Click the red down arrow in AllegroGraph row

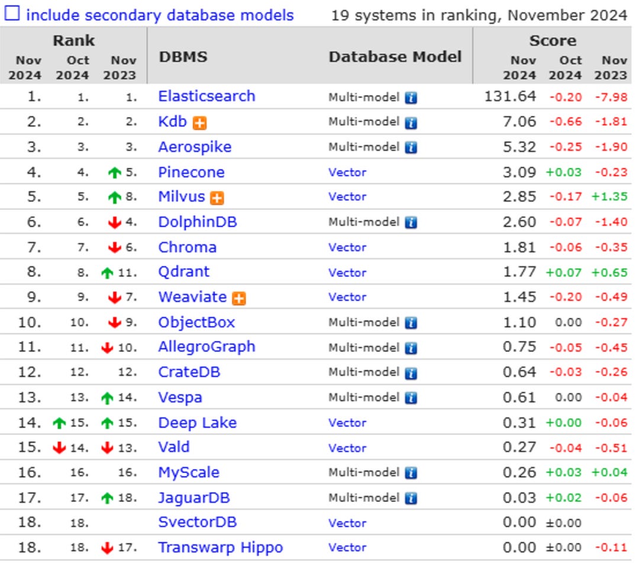(107, 348)
